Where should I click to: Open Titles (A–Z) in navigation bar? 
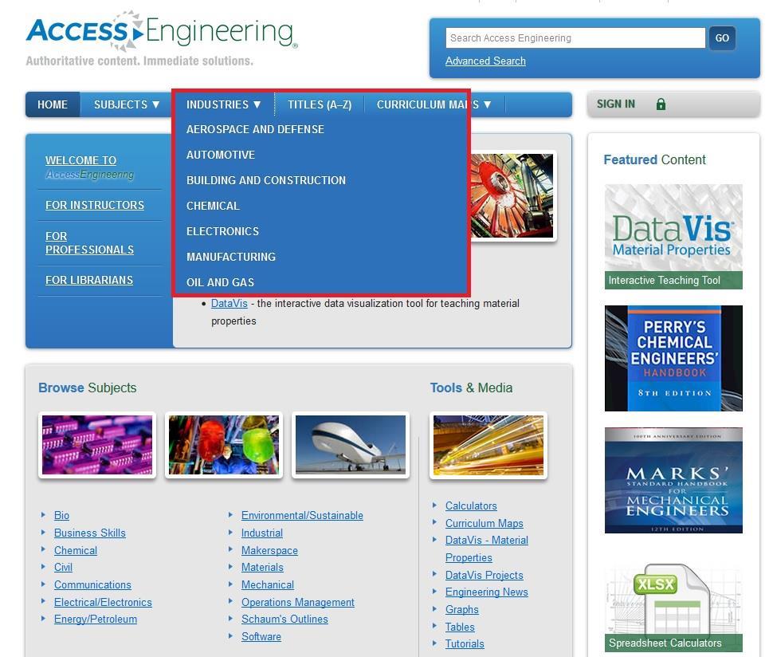tap(320, 104)
